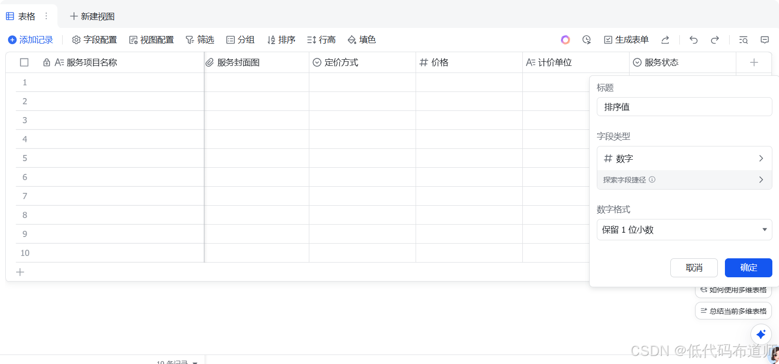Click the 服务封面图 column header
The image size is (779, 364).
[x=257, y=63]
